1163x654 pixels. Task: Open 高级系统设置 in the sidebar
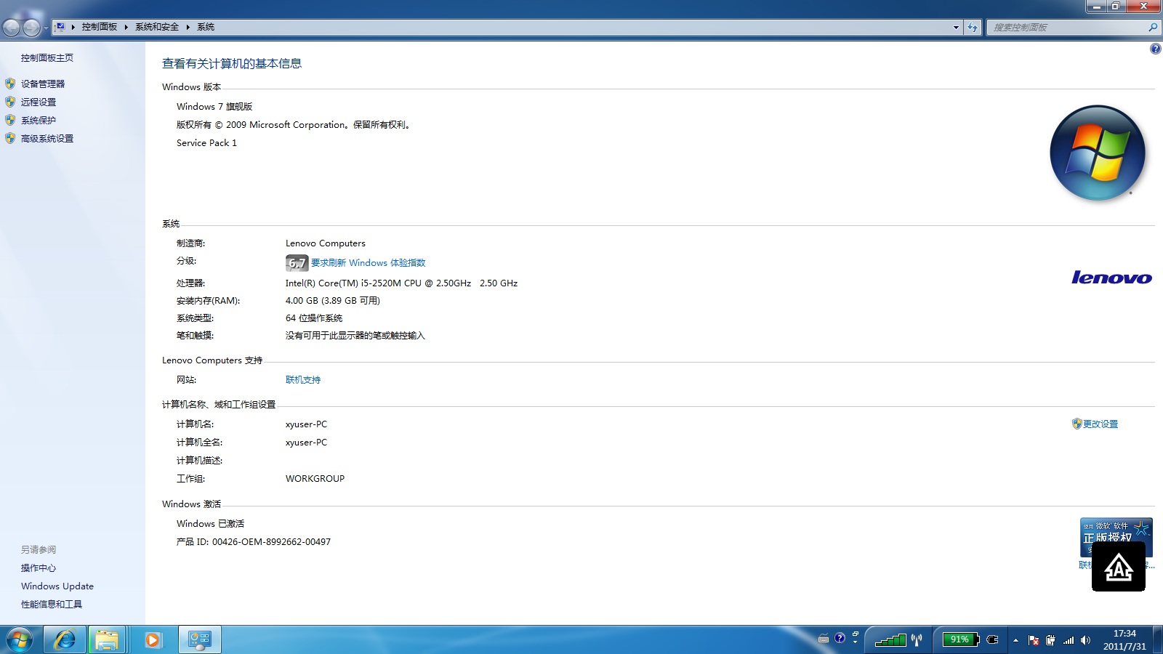pyautogui.click(x=47, y=139)
